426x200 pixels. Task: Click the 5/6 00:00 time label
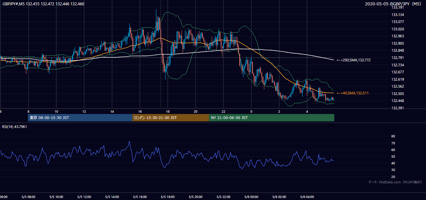click(251, 197)
